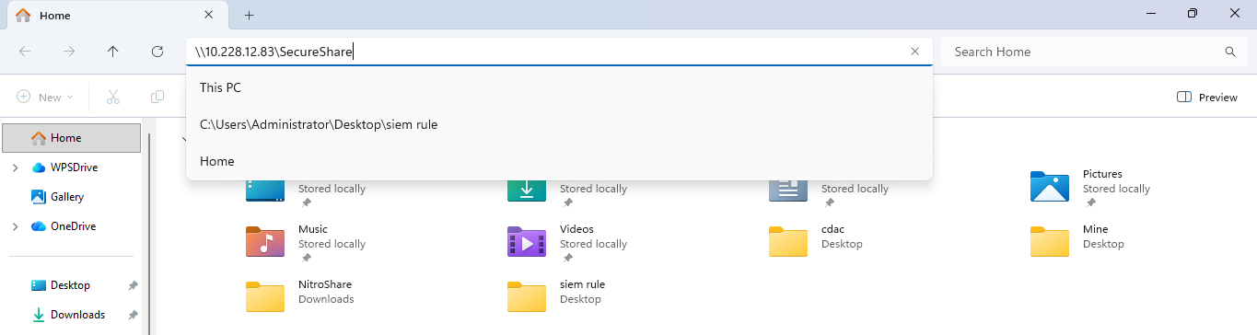This screenshot has height=335, width=1257.
Task: Toggle the Preview pane
Action: [1207, 97]
